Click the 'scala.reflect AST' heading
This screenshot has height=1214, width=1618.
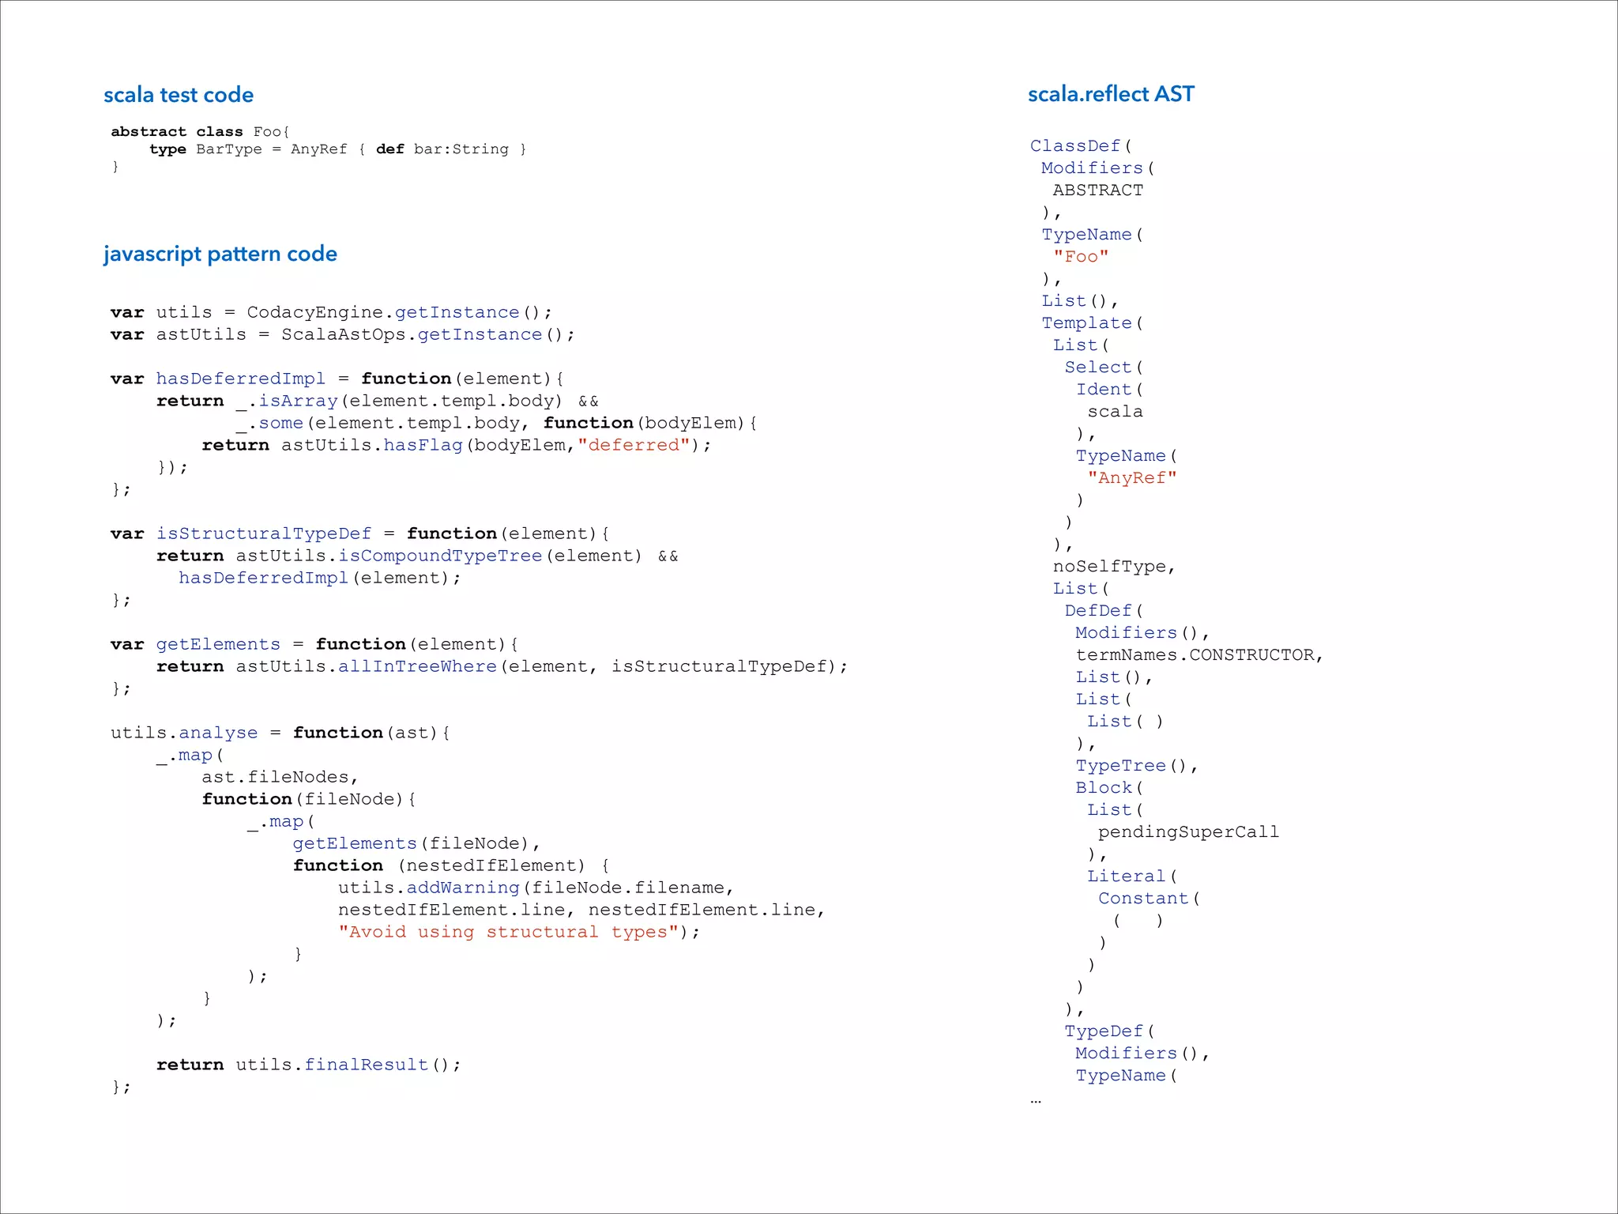coord(1111,94)
